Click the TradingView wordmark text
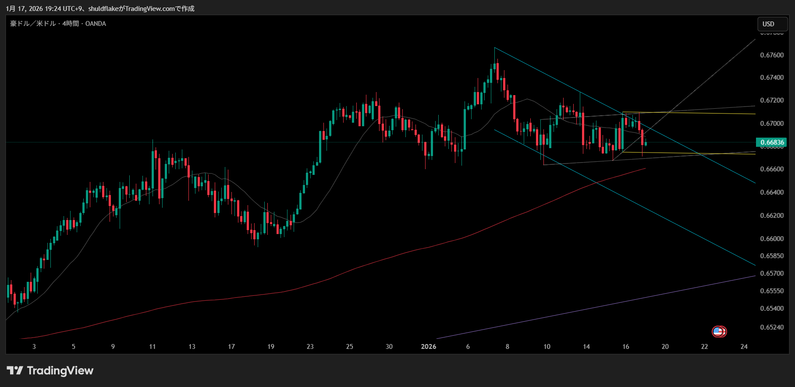The height and width of the screenshot is (387, 795). tap(60, 371)
